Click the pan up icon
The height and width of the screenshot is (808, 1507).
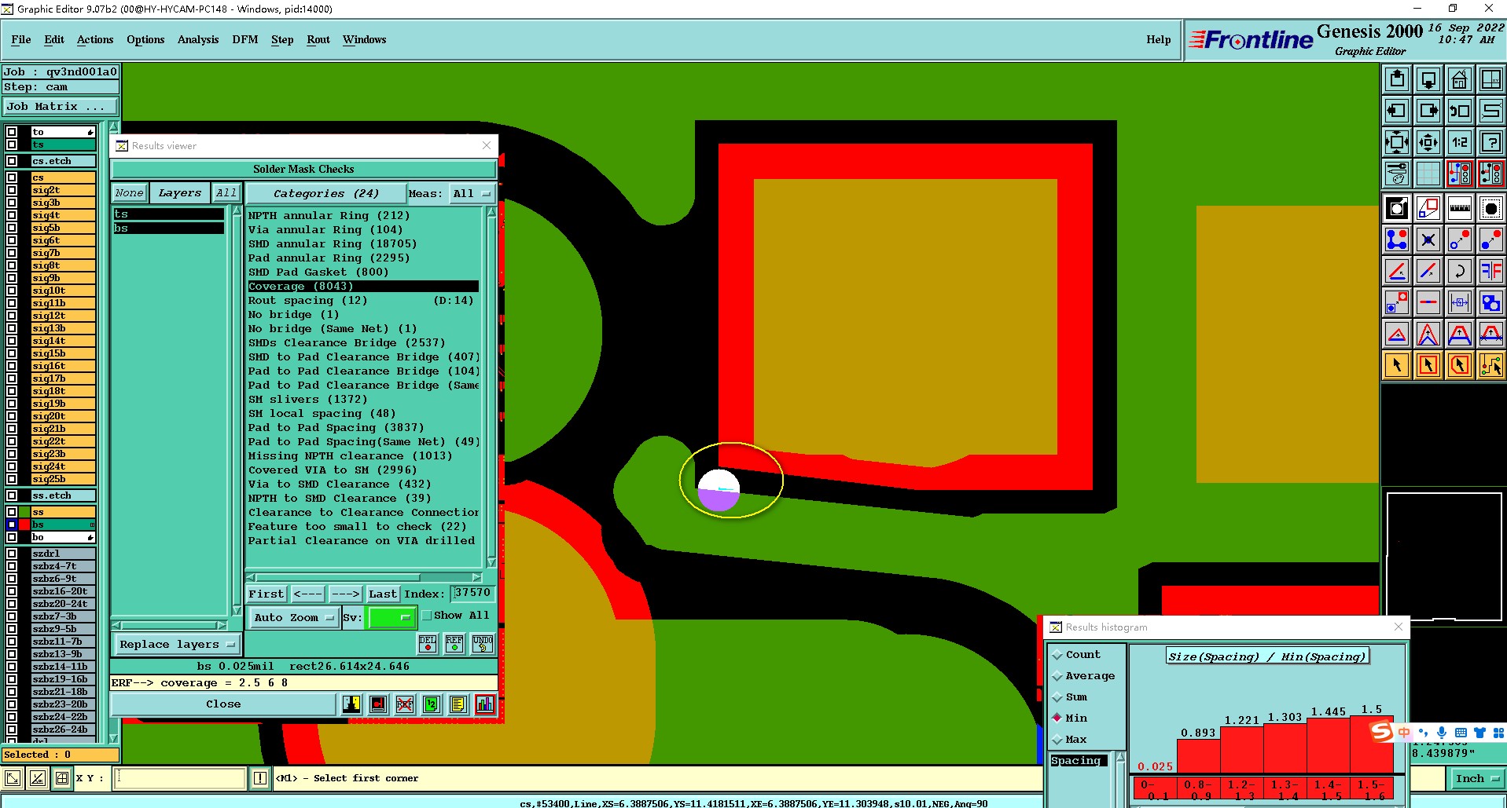[x=1397, y=79]
